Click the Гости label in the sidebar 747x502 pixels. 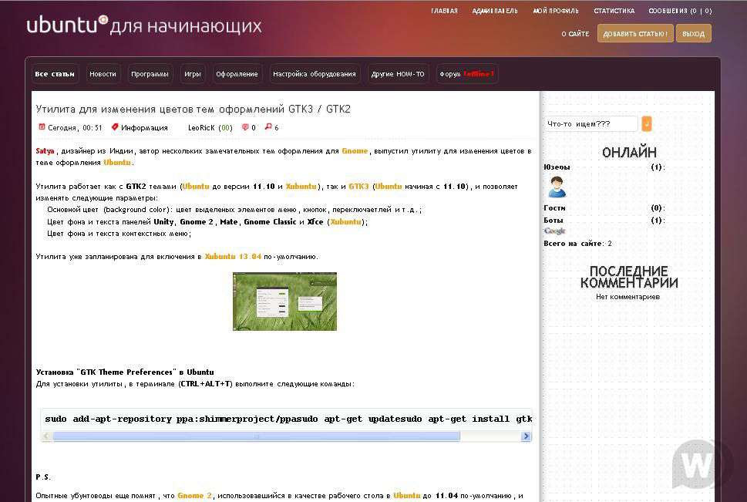[x=554, y=208]
